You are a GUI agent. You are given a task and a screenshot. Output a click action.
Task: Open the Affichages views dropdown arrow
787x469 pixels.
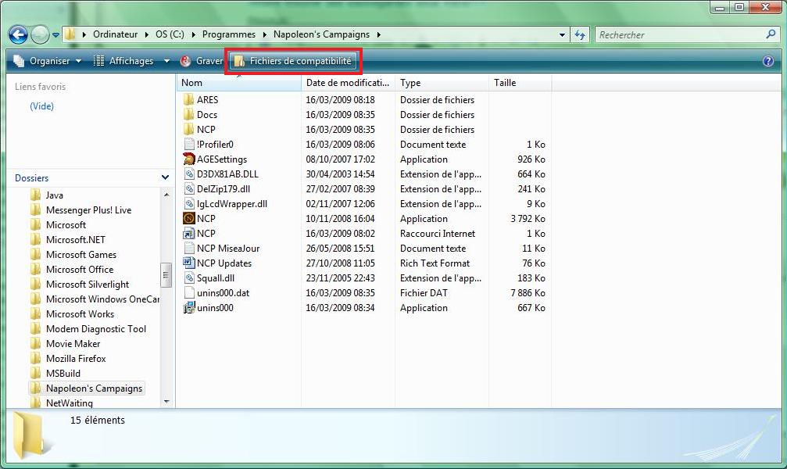[166, 61]
